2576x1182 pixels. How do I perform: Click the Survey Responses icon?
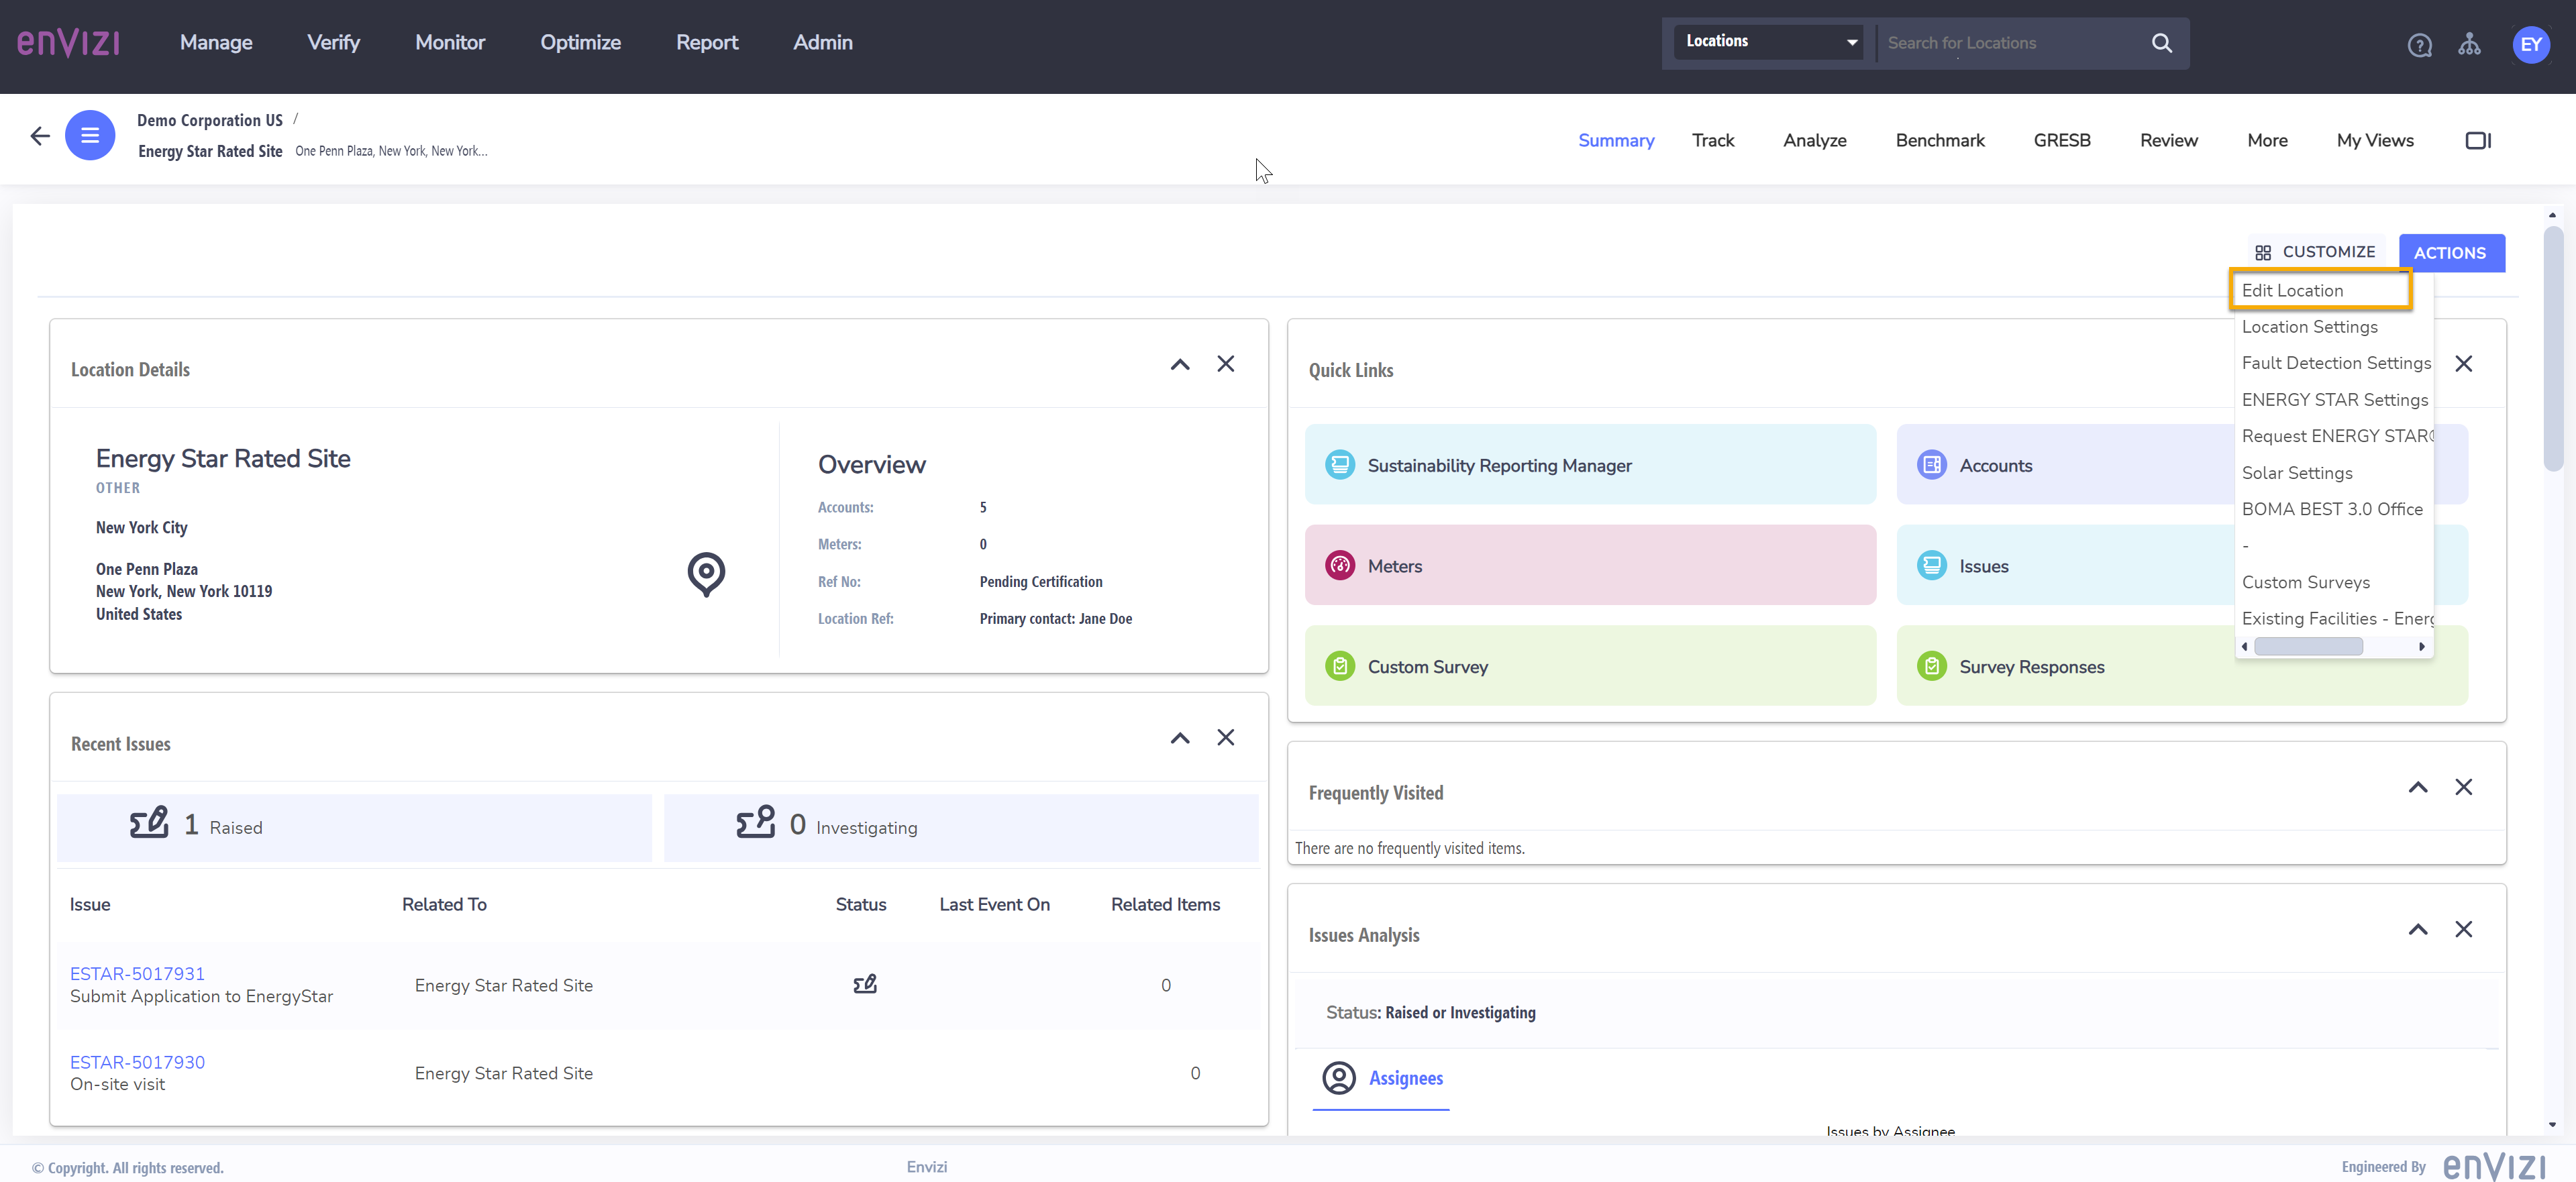tap(1931, 666)
